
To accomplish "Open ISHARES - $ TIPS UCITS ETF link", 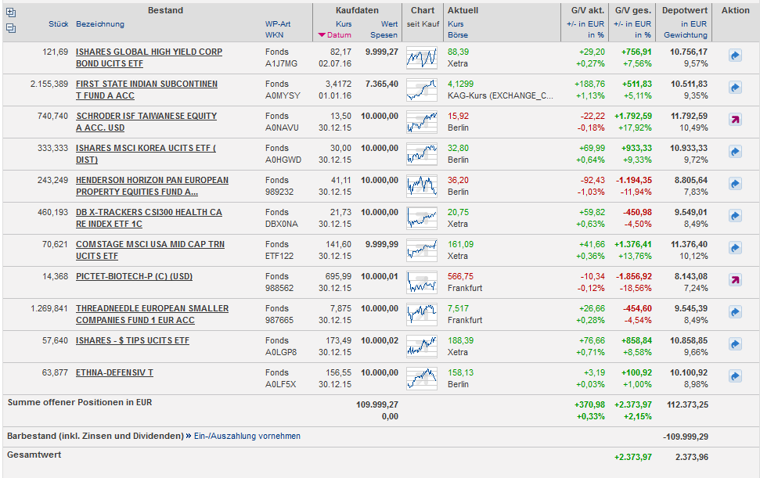I will pyautogui.click(x=132, y=341).
